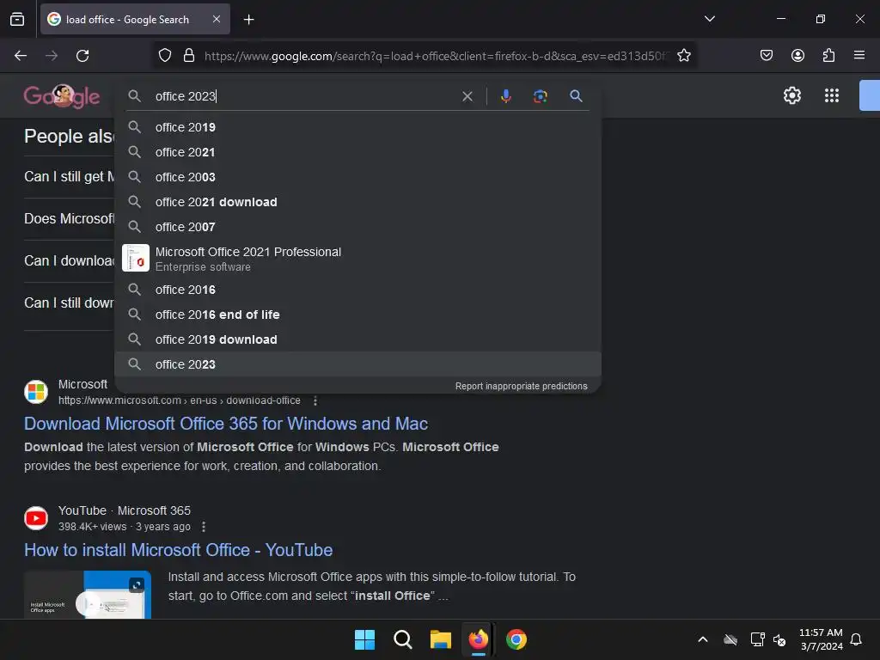This screenshot has width=880, height=660.
Task: Choose suggestion 'office 2019 download'
Action: [x=358, y=339]
